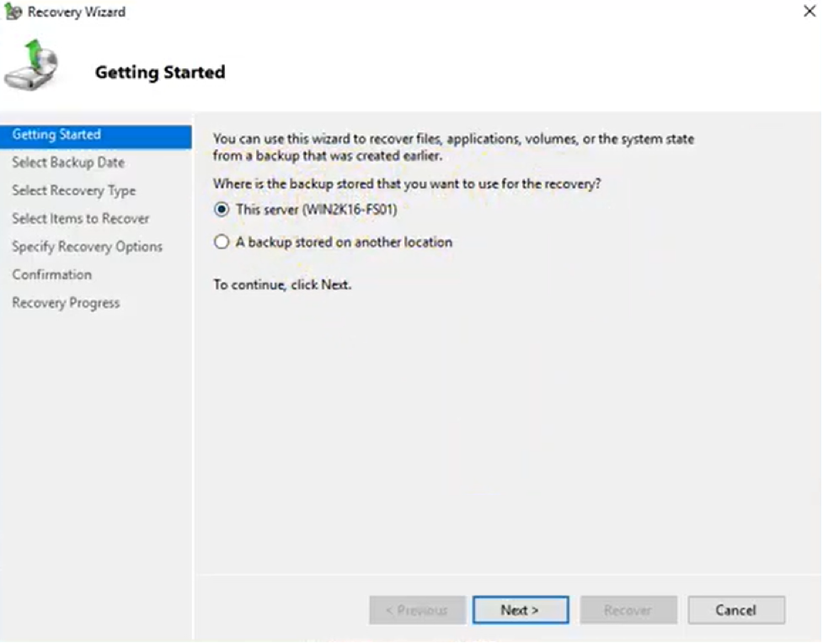Click the greyed-out < Previous button
823x643 pixels.
417,610
